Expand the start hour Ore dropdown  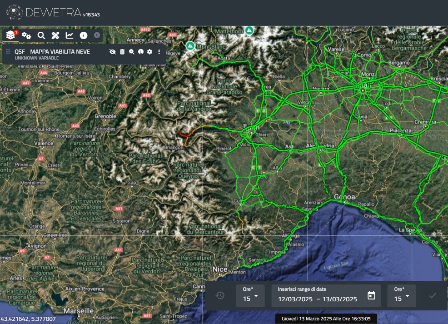pos(250,296)
